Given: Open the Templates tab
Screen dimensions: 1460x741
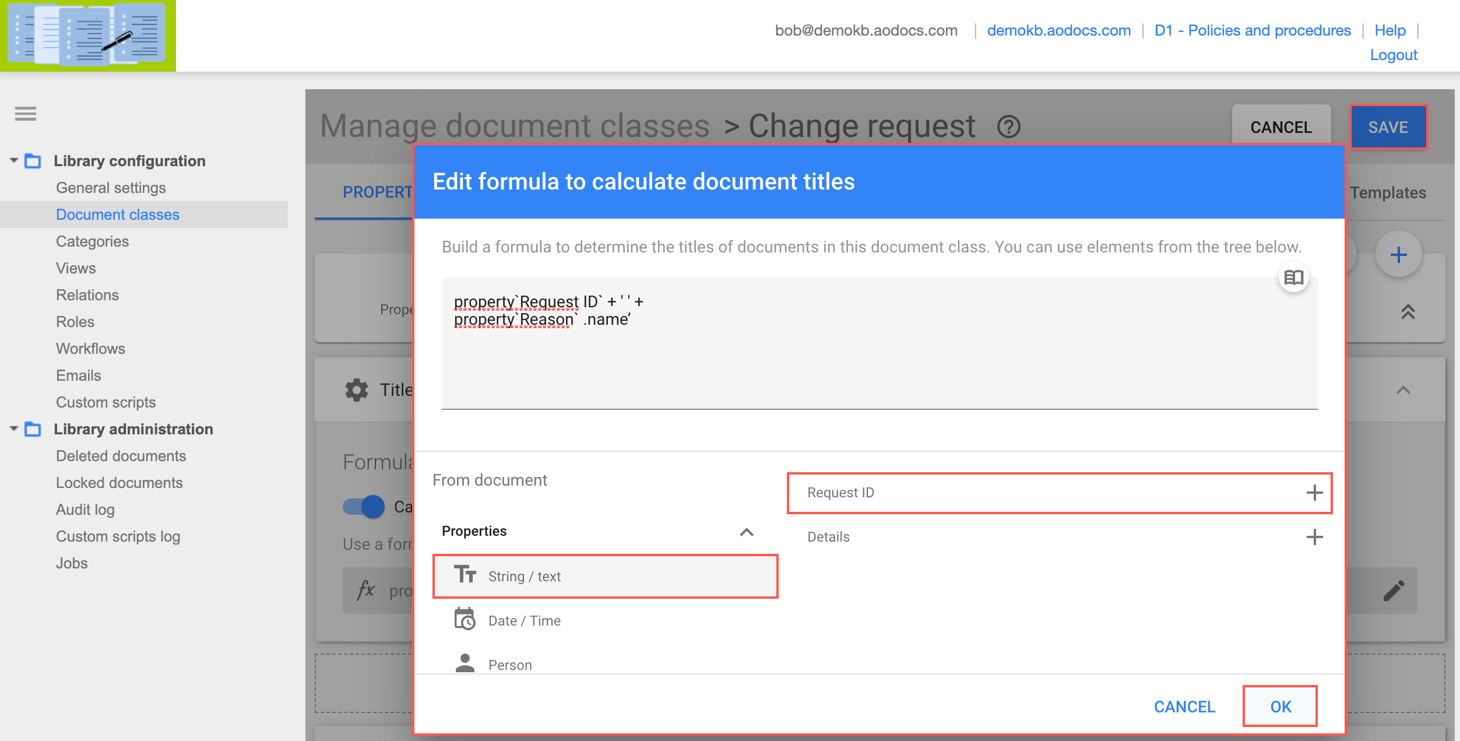Looking at the screenshot, I should [x=1388, y=193].
